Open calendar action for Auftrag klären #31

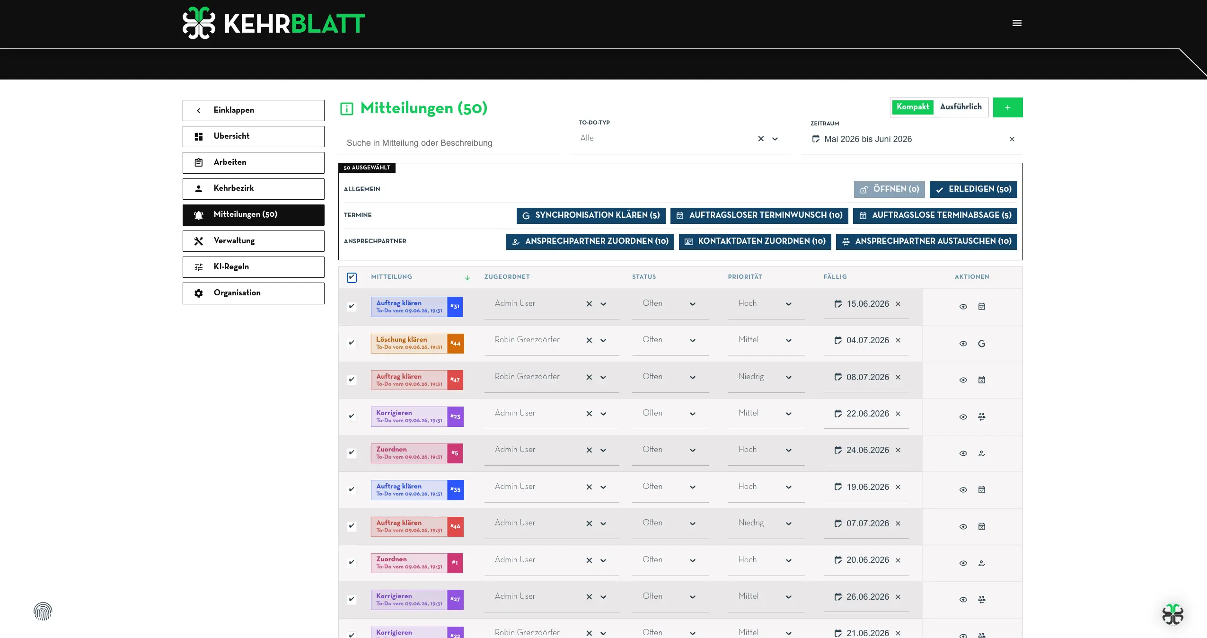click(981, 306)
